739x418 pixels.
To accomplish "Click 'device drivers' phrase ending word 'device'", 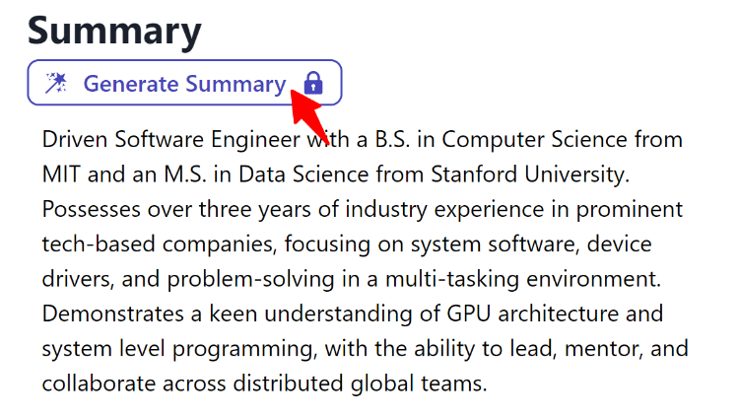I will [620, 244].
